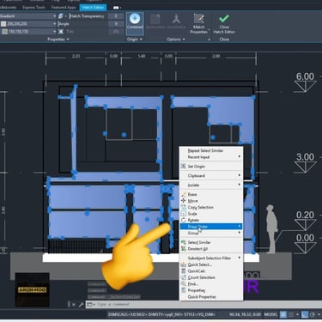Expand the Origin panel dropdown

(x=135, y=39)
